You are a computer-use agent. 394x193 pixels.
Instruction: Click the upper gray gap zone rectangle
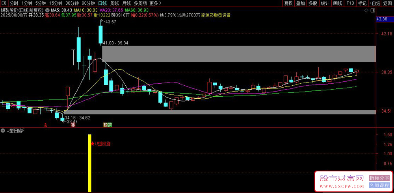pyautogui.click(x=239, y=54)
